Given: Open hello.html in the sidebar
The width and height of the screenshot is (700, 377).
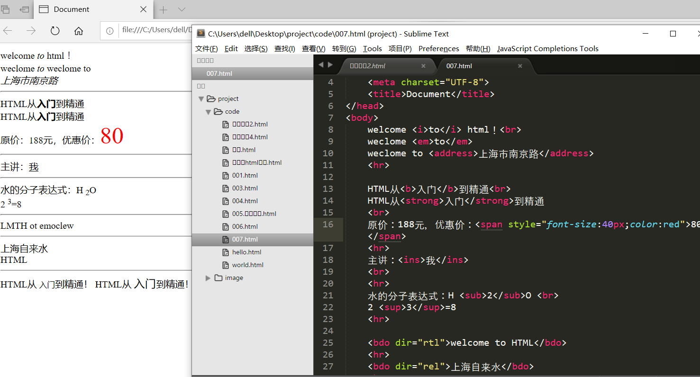Looking at the screenshot, I should [246, 252].
